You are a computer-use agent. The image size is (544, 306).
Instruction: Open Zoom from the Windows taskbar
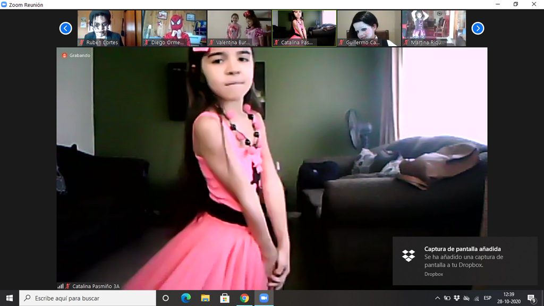tap(263, 298)
